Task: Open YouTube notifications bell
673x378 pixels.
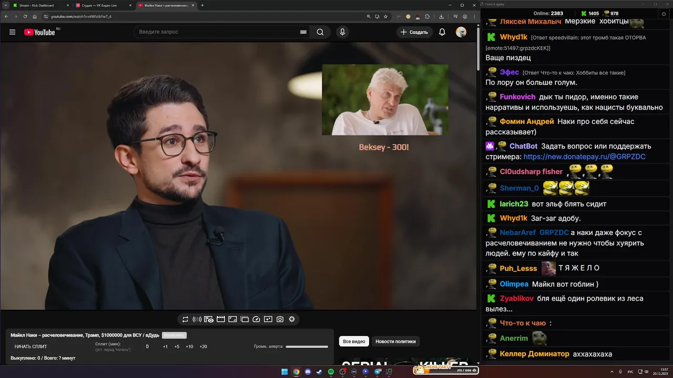Action: point(442,32)
